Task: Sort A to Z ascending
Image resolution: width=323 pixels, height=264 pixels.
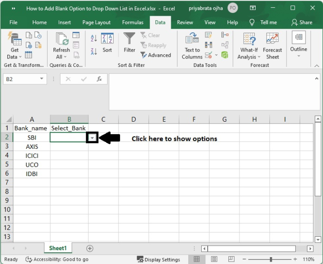Action: point(94,38)
